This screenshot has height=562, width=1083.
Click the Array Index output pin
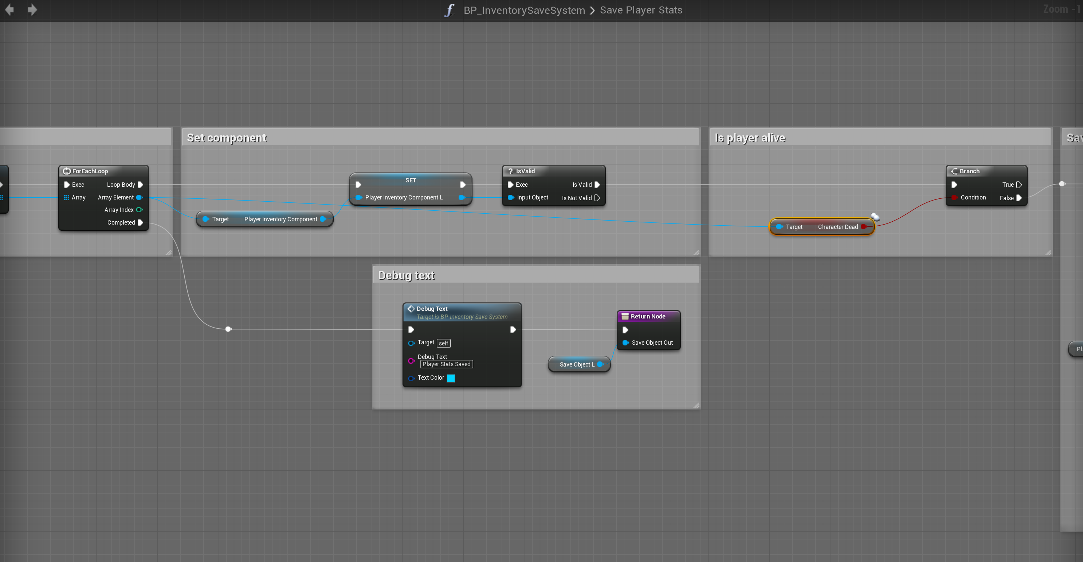point(139,210)
